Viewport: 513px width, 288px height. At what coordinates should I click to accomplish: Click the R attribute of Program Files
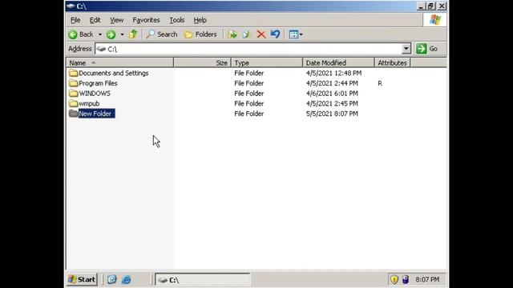pos(380,83)
